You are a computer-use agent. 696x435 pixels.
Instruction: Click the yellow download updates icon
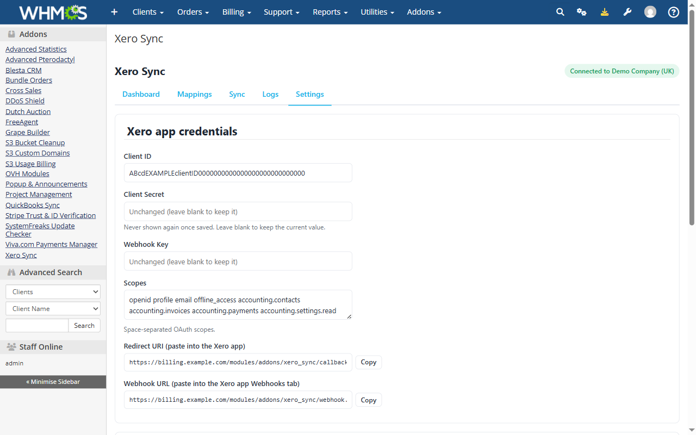tap(605, 12)
